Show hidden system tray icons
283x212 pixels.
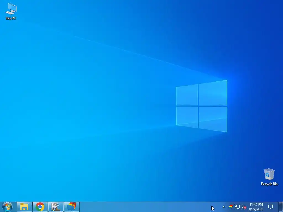[x=224, y=207]
